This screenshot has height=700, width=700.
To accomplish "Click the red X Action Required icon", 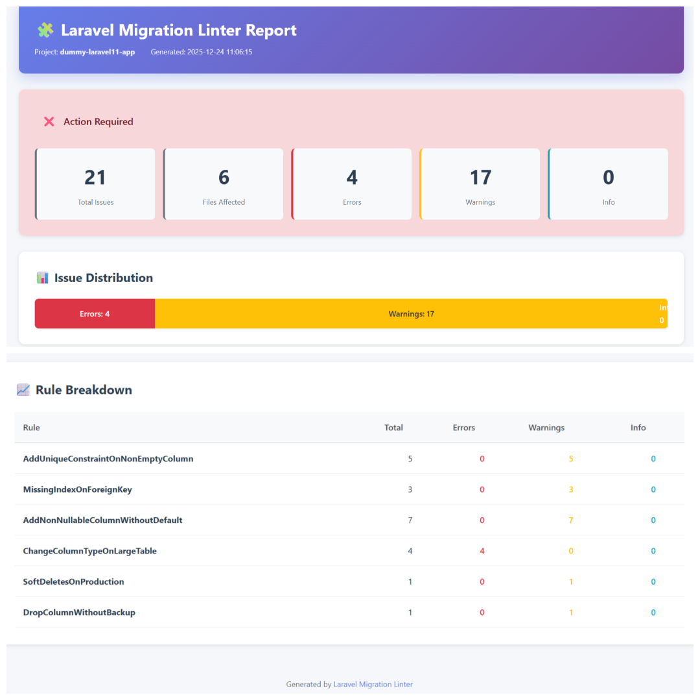I will tap(49, 122).
